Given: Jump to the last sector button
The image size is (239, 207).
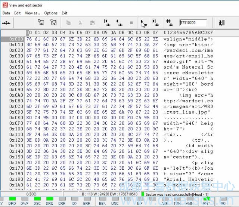Looking at the screenshot, I should [x=155, y=23].
